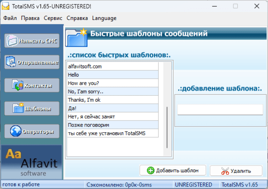Select 'ты себе уже установил TotalSMS' row
The height and width of the screenshot is (189, 268).
[113, 133]
